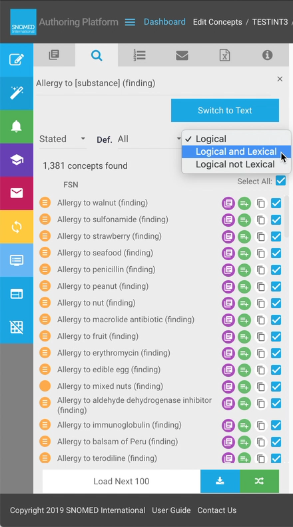Screen dimensions: 293x527
Task: Click copy icon for Allergy to seafood
Action: pos(261,253)
